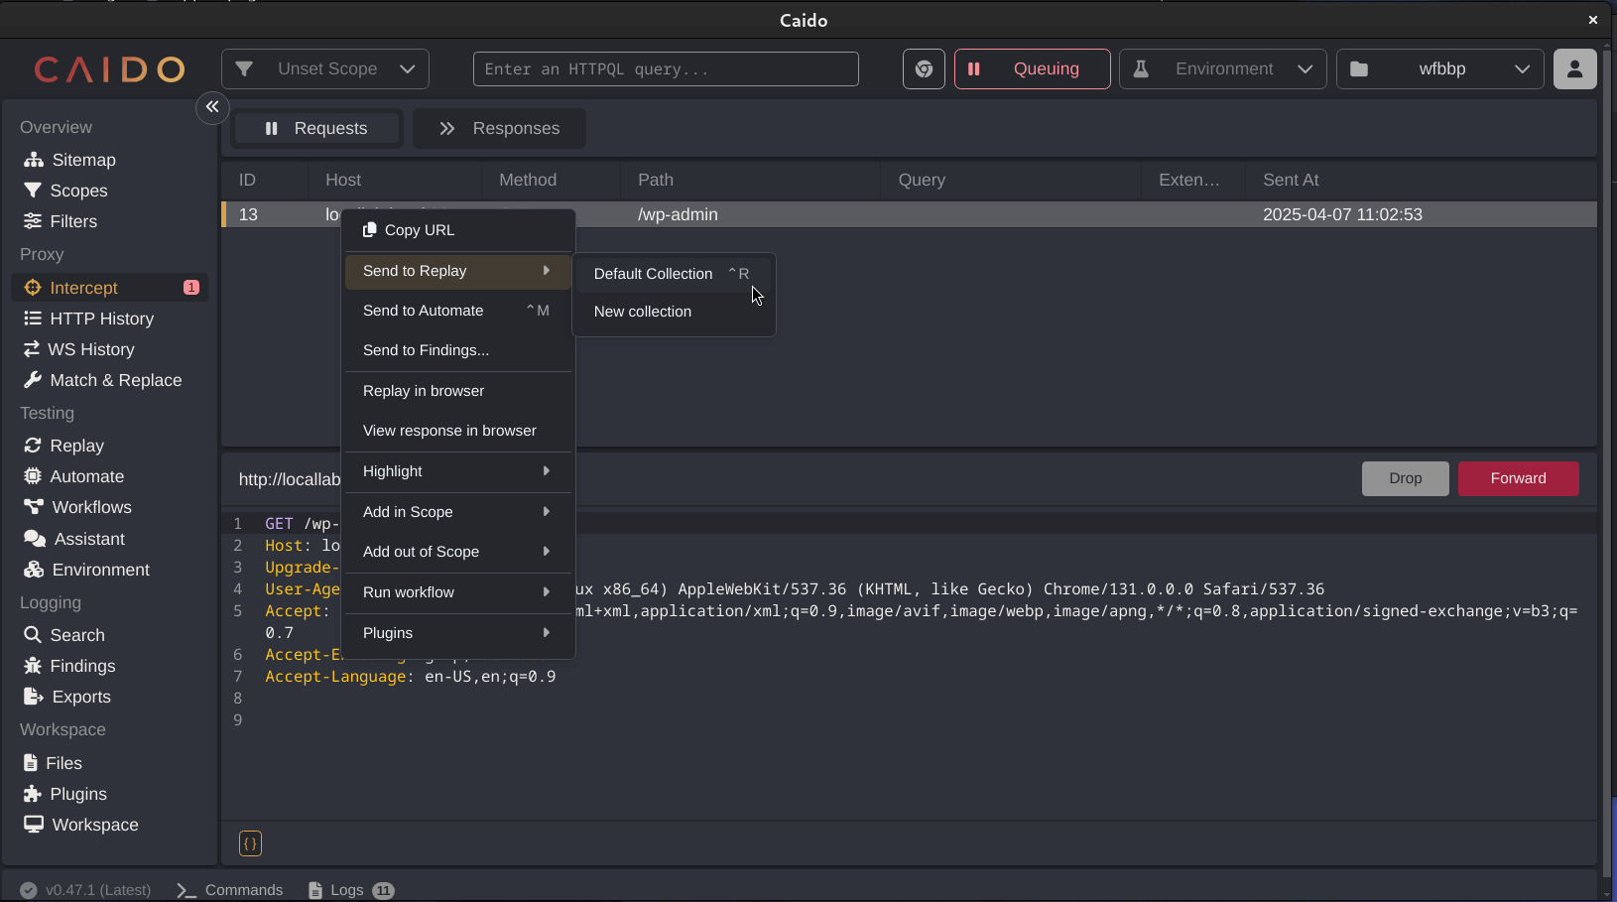Image resolution: width=1617 pixels, height=902 pixels.
Task: Click the HTTPQL query input field
Action: (666, 69)
